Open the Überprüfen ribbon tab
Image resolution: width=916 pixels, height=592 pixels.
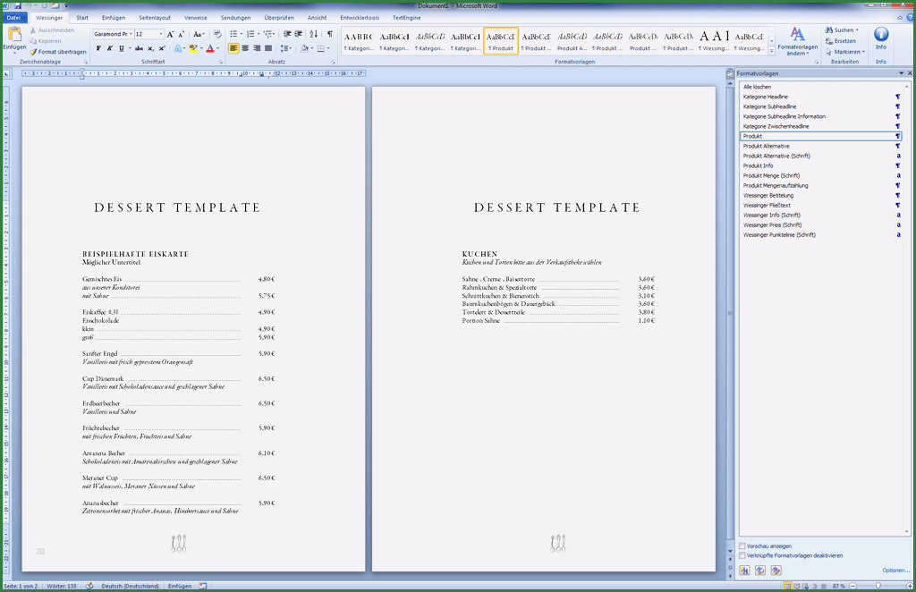pyautogui.click(x=279, y=18)
